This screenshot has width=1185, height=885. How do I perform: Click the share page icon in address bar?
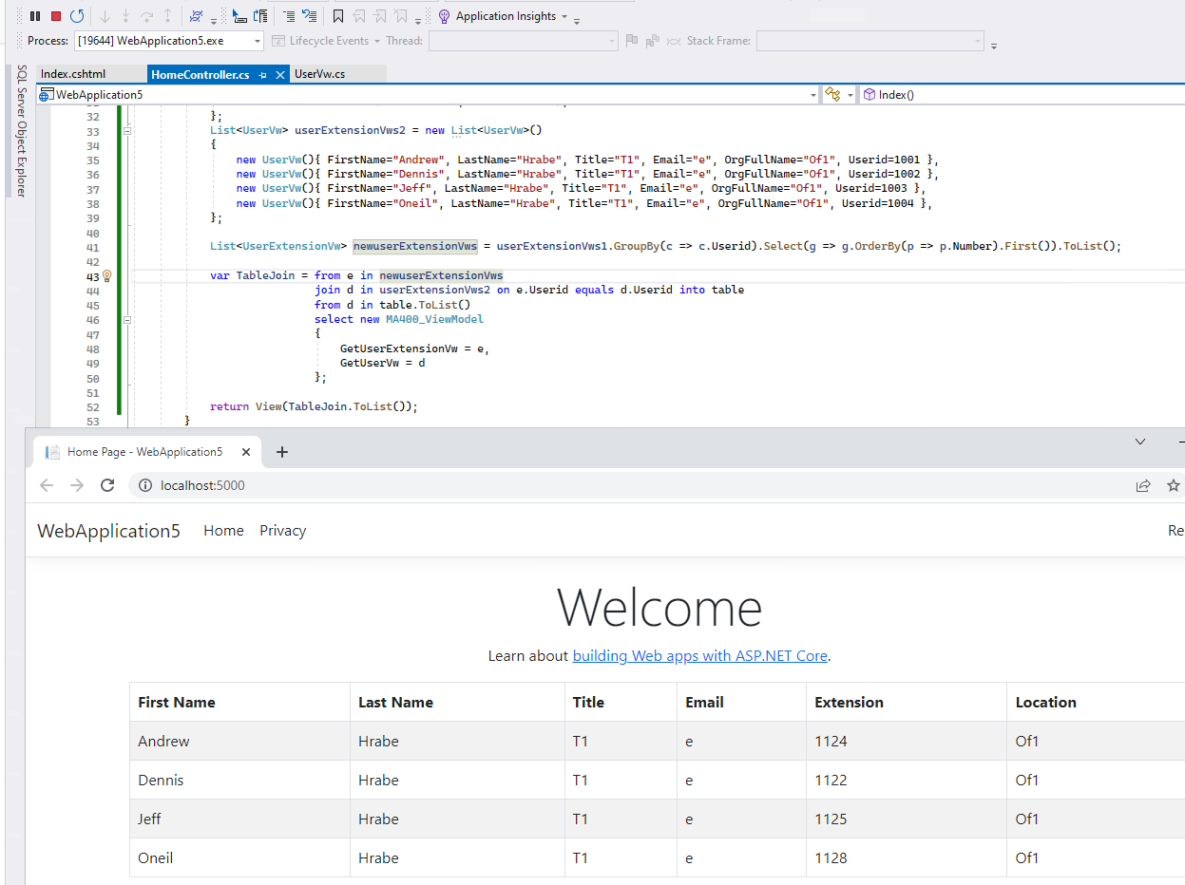tap(1142, 485)
